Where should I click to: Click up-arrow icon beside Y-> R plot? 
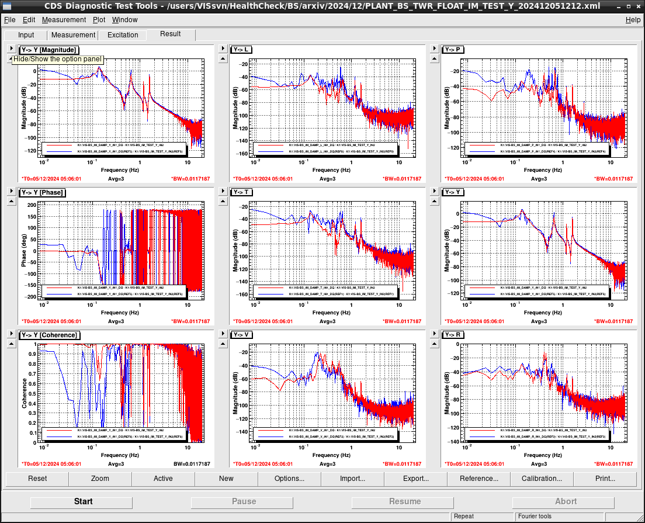(x=435, y=344)
